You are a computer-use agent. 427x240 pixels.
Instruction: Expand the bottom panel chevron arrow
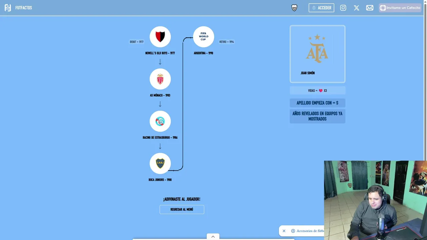pos(213,237)
